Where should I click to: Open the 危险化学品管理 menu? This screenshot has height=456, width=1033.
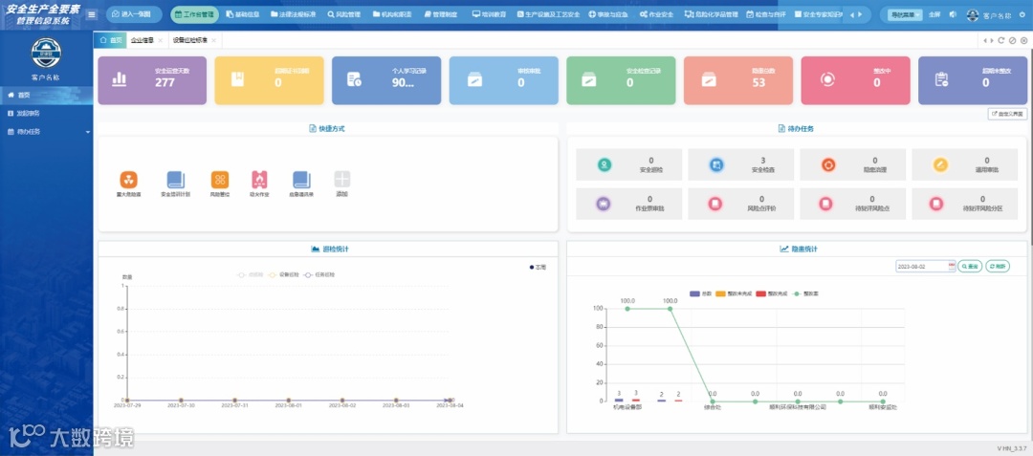coord(712,14)
